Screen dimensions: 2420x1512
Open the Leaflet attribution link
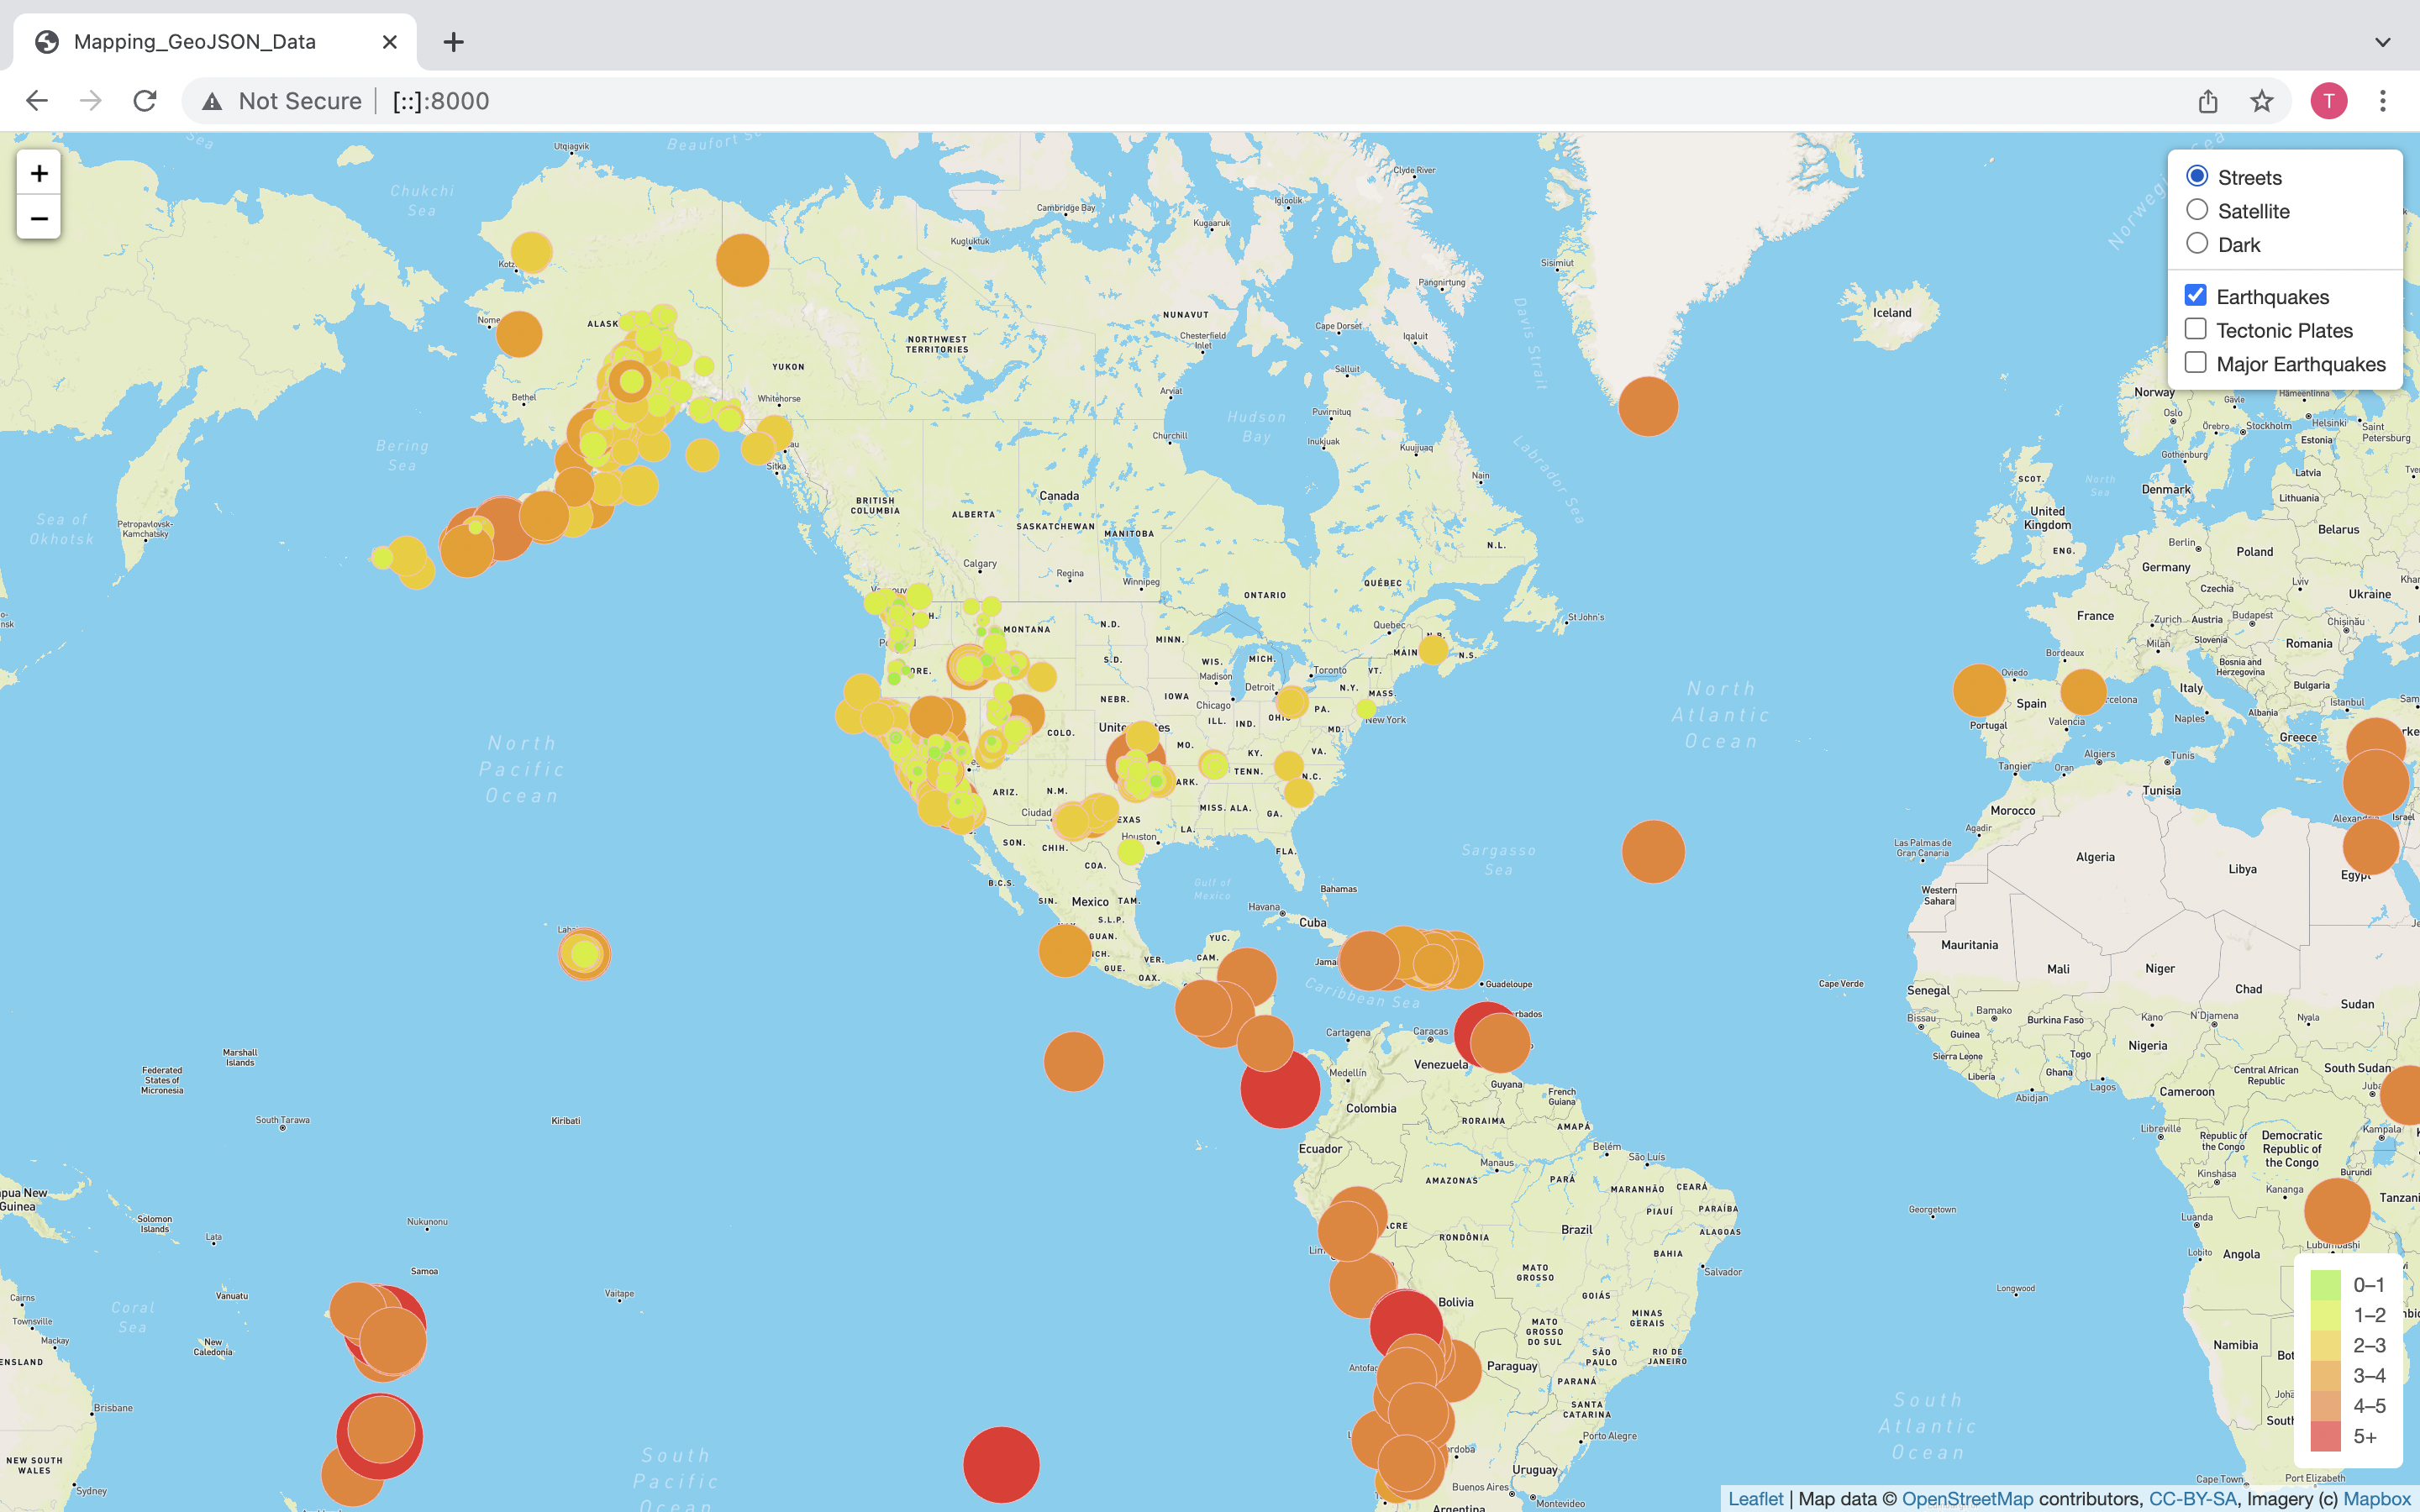(x=1755, y=1498)
